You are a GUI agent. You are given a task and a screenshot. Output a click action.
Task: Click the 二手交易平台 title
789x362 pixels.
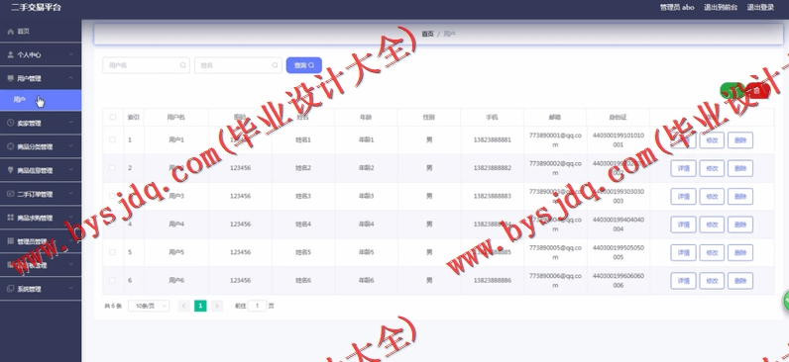click(36, 7)
